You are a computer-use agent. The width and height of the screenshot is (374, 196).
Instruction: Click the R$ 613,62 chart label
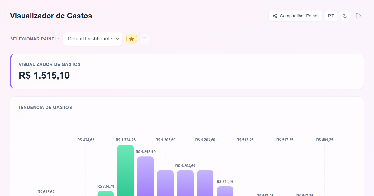(x=46, y=192)
